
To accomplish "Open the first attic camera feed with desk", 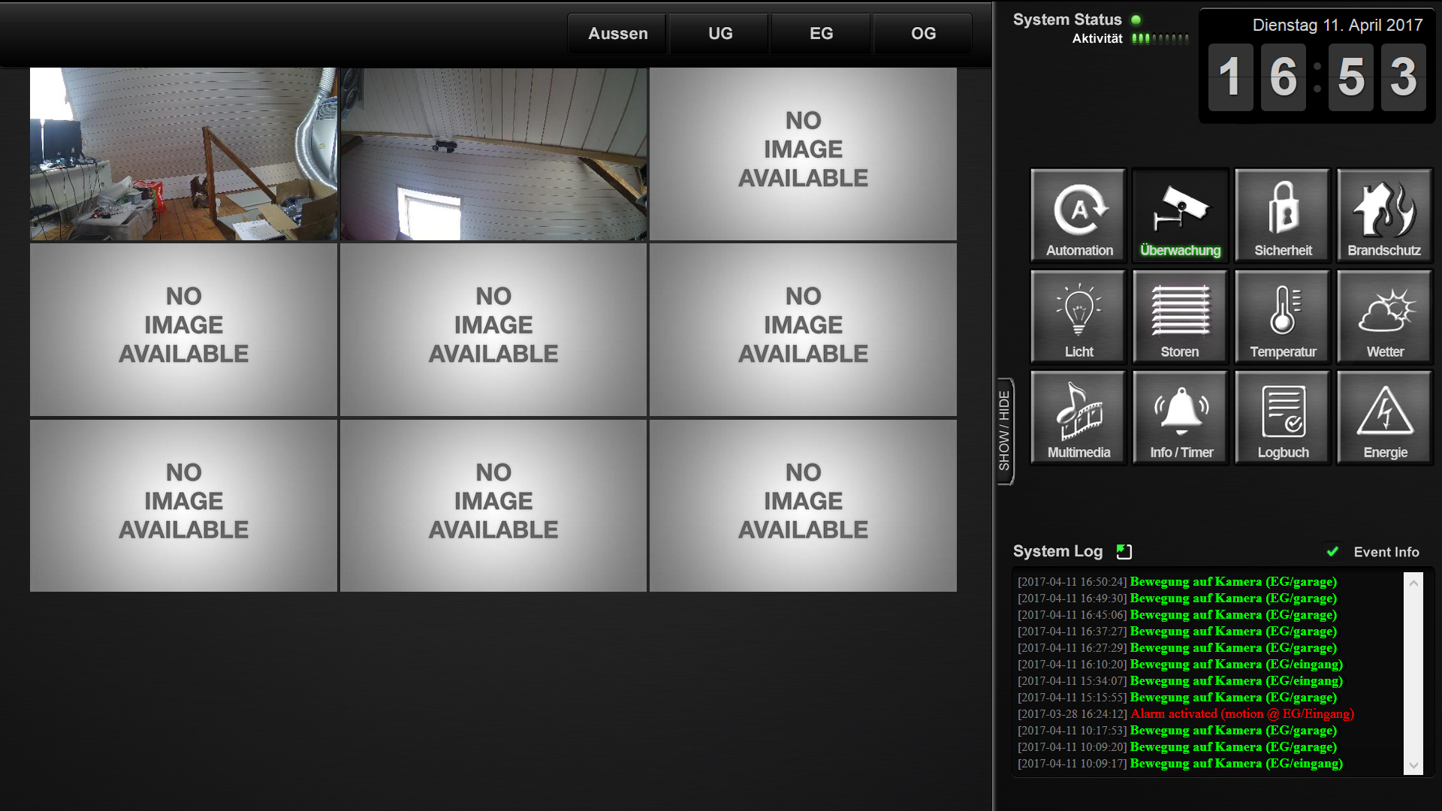I will [x=183, y=154].
